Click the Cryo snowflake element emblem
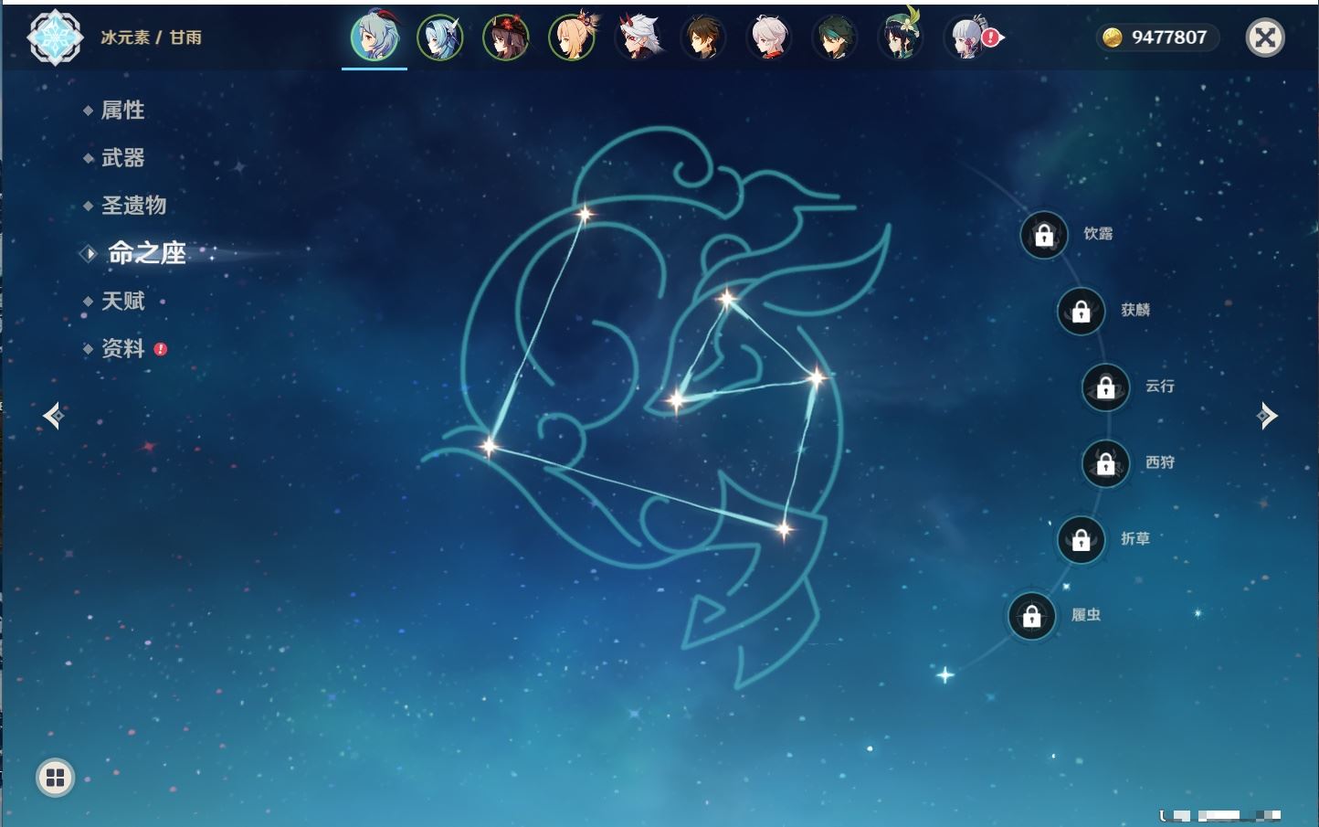This screenshot has width=1319, height=827. tap(55, 37)
